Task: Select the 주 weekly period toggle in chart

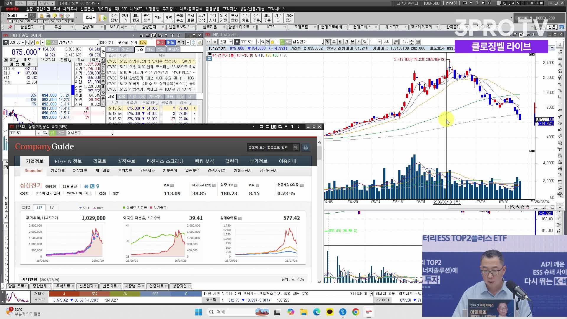Action: pos(334,42)
